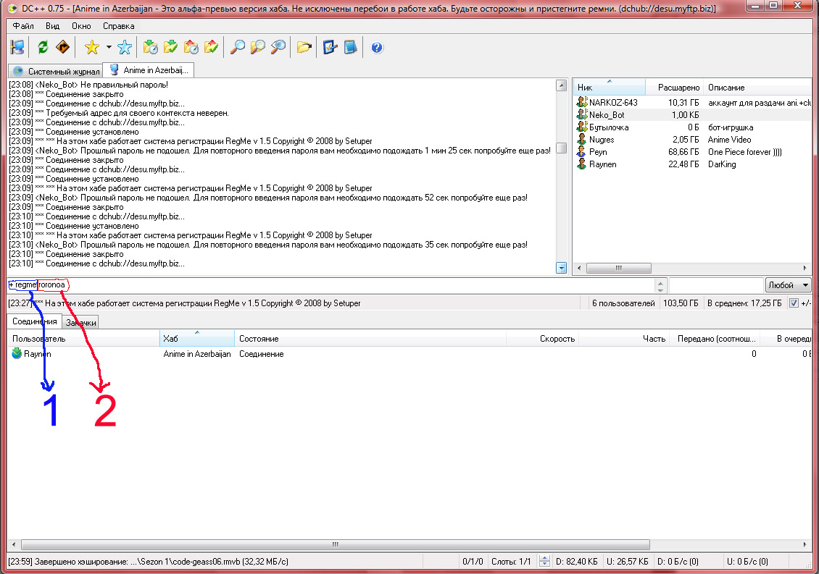Screen dimensions: 819x574
Task: Click the user list filter text box
Action: [x=716, y=285]
